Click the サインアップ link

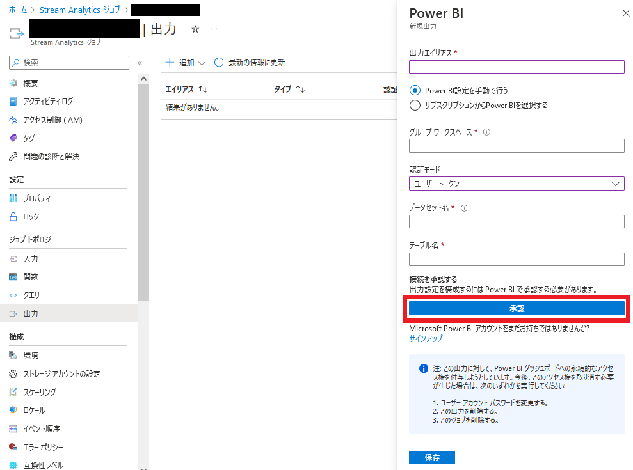pyautogui.click(x=426, y=339)
